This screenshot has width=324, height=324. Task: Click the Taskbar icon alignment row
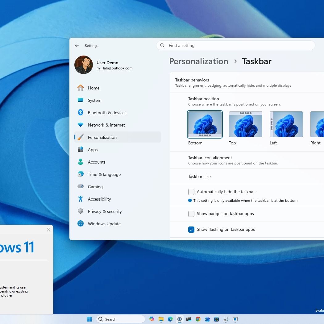click(x=247, y=160)
